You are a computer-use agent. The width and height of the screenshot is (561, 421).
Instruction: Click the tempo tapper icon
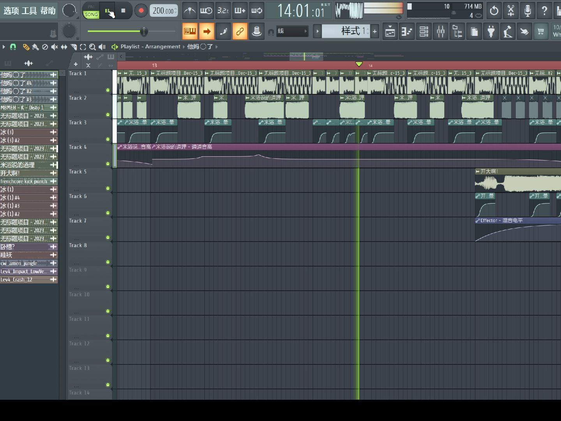pos(508,31)
